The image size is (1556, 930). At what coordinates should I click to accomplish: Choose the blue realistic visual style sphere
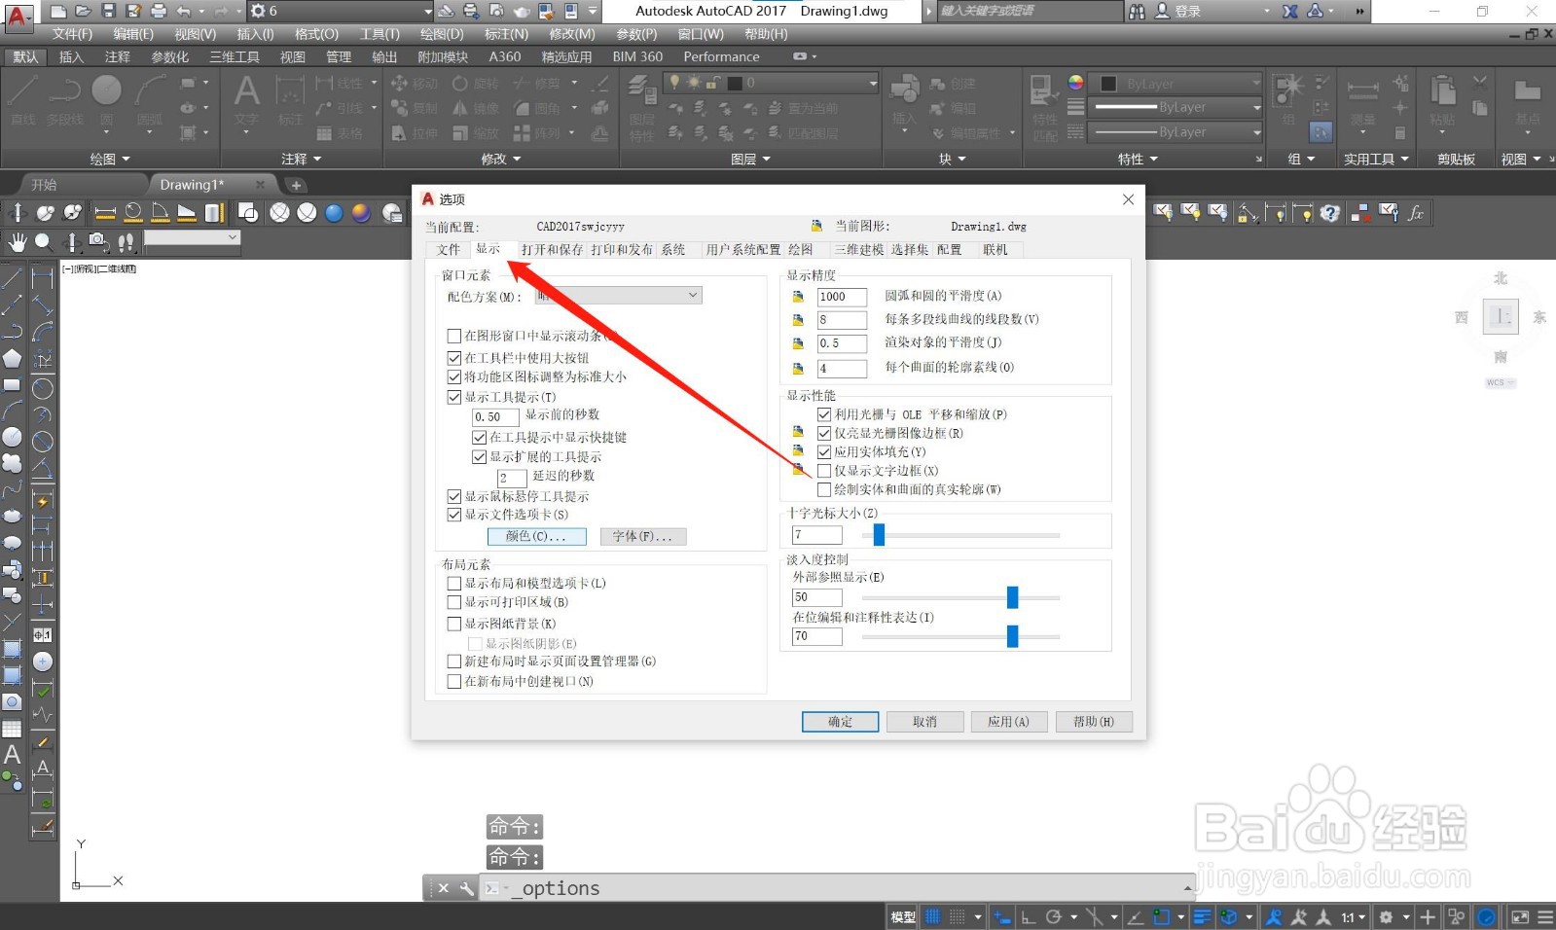334,212
